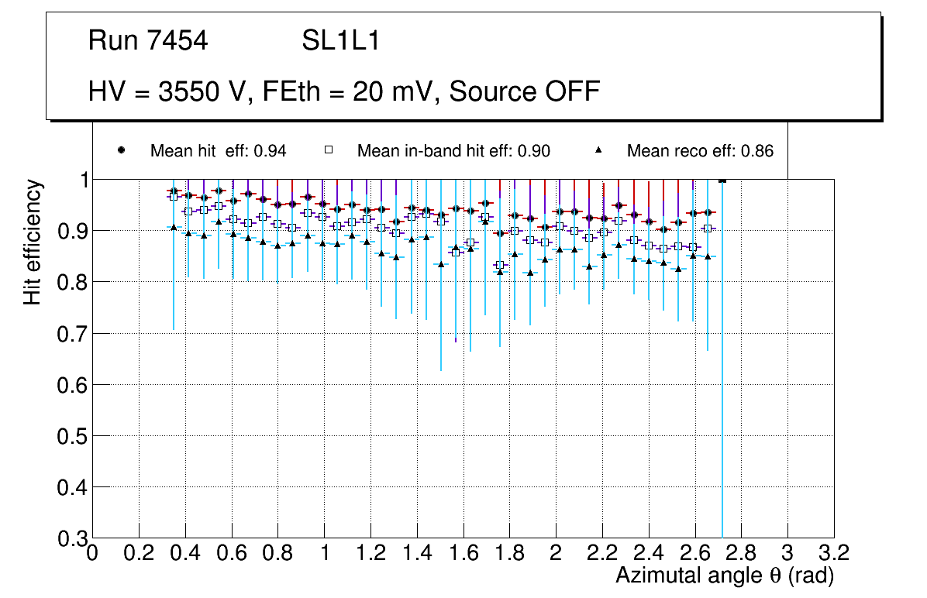Click the 3.2 tick label on x-axis

point(834,552)
